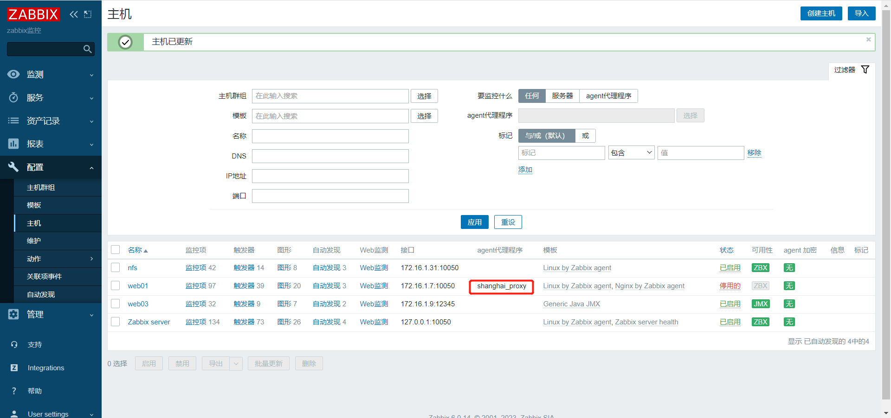Click the 名称 filter input field
This screenshot has height=418, width=891.
pyautogui.click(x=330, y=136)
